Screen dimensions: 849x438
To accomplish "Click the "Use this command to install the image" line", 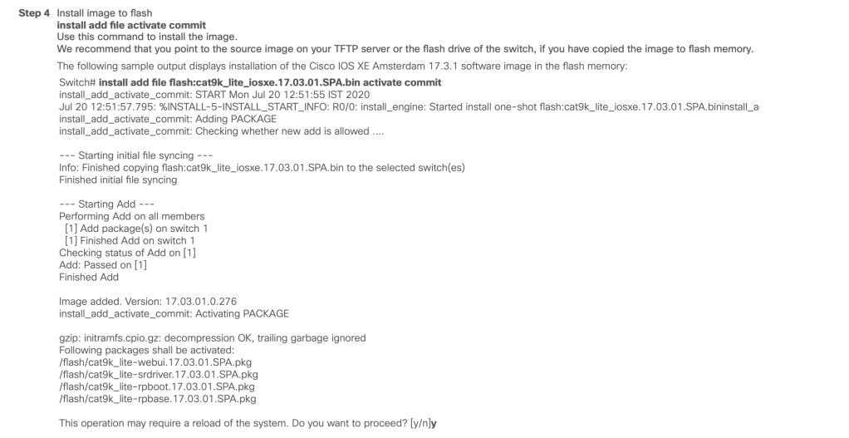I will pyautogui.click(x=142, y=37).
